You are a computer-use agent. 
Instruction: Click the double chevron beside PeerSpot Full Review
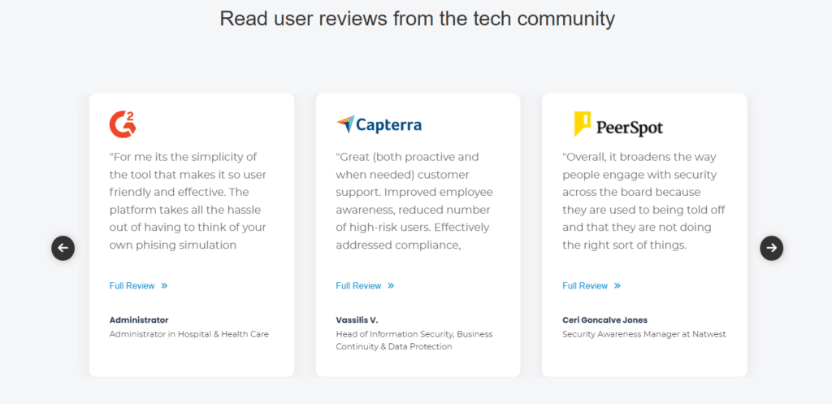tap(617, 285)
